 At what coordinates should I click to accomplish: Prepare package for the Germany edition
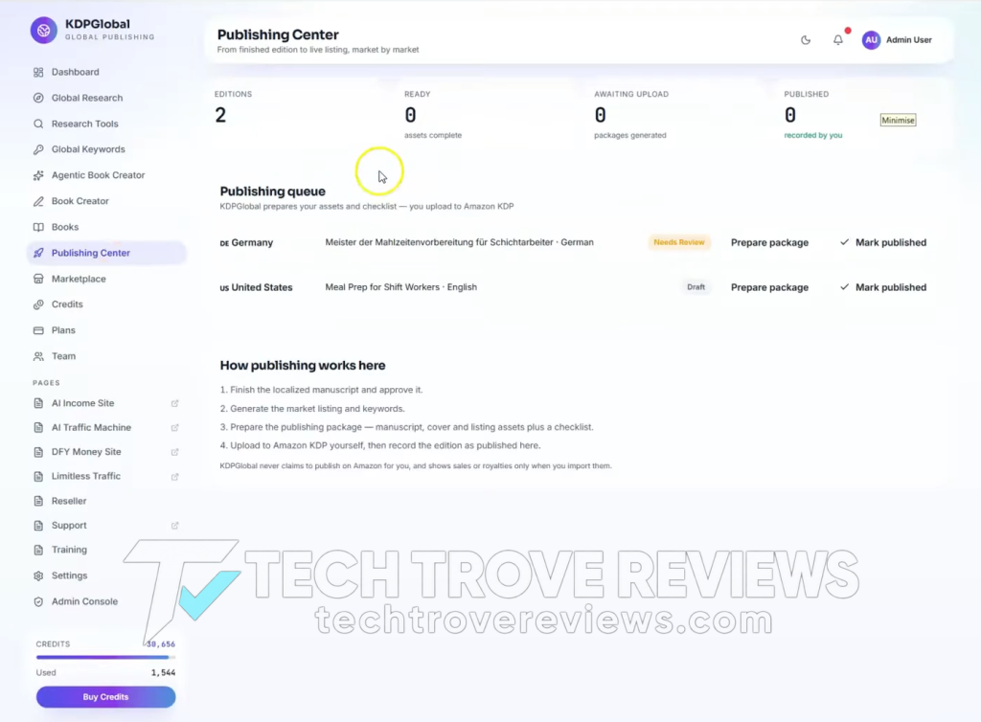click(769, 242)
